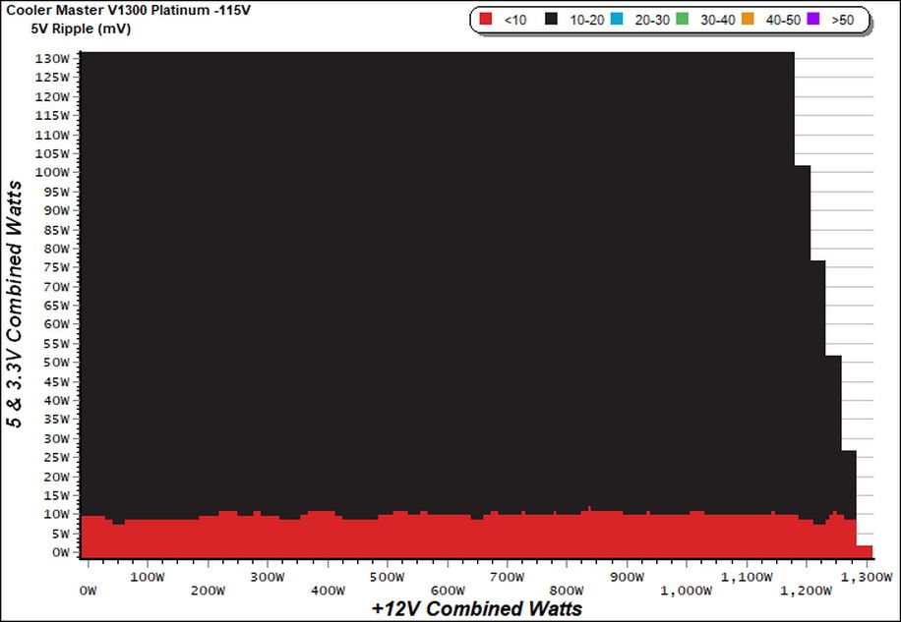
Task: Click the 5 & 3.3V Combined Watts axis title
Action: click(x=15, y=304)
